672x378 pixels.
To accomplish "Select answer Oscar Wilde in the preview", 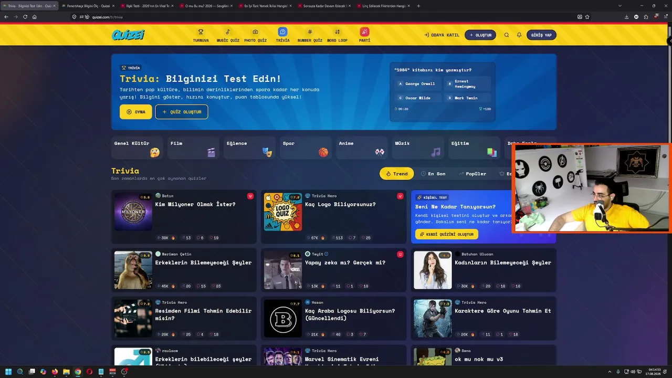I will click(417, 98).
